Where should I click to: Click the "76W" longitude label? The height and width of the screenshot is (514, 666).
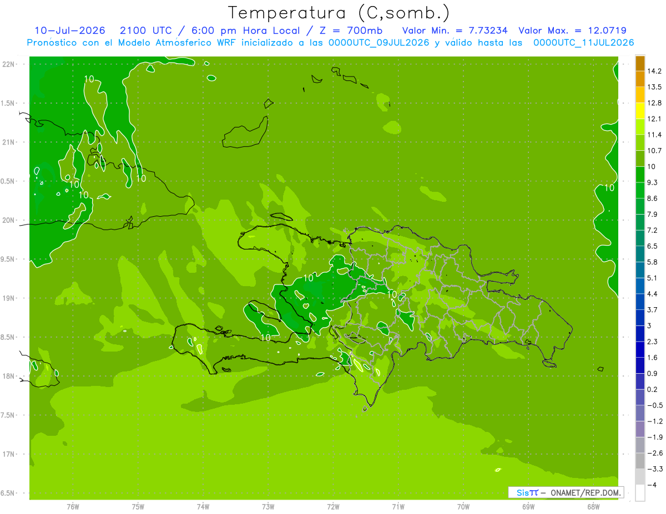(x=73, y=507)
